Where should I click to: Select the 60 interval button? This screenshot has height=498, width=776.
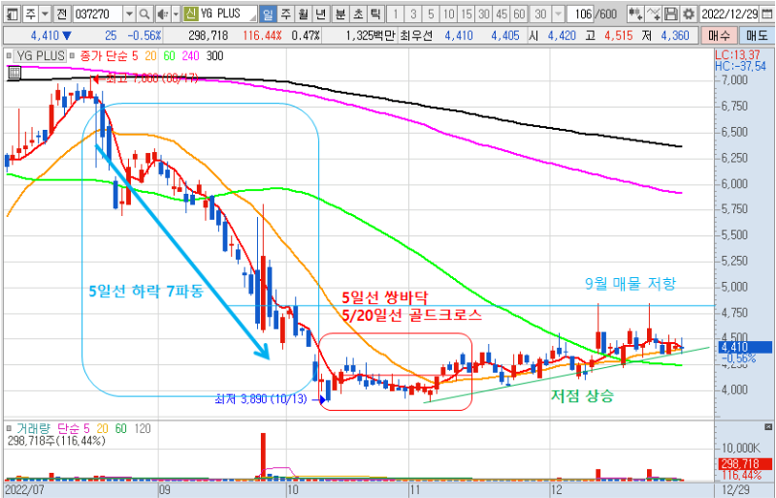[x=519, y=14]
